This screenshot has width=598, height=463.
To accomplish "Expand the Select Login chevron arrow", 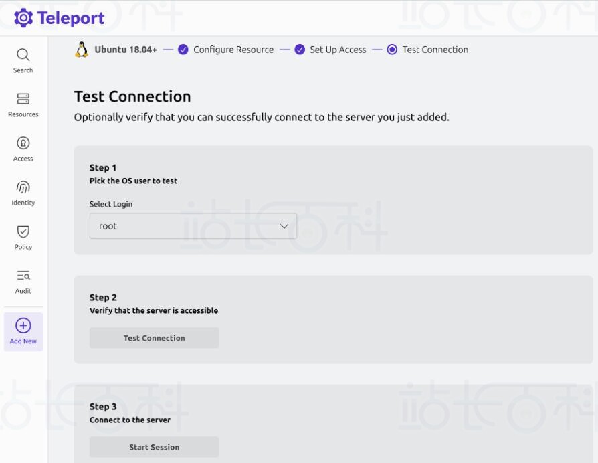I will coord(284,226).
